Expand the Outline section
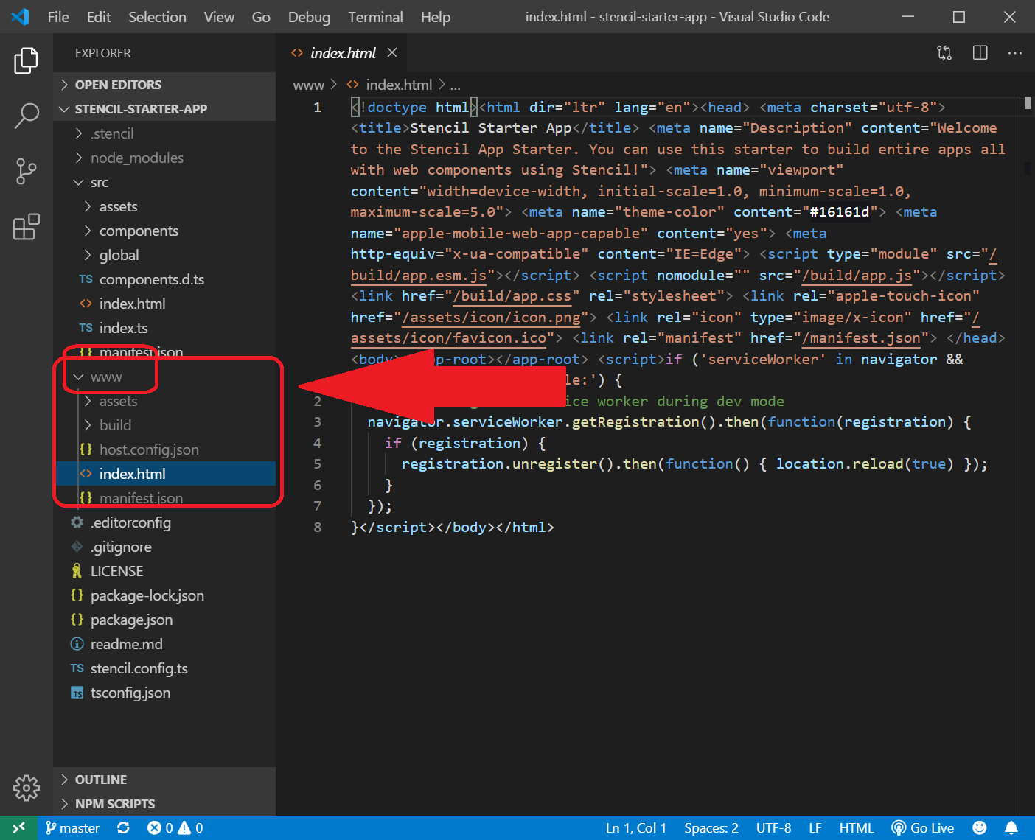Image resolution: width=1035 pixels, height=840 pixels. pos(165,780)
